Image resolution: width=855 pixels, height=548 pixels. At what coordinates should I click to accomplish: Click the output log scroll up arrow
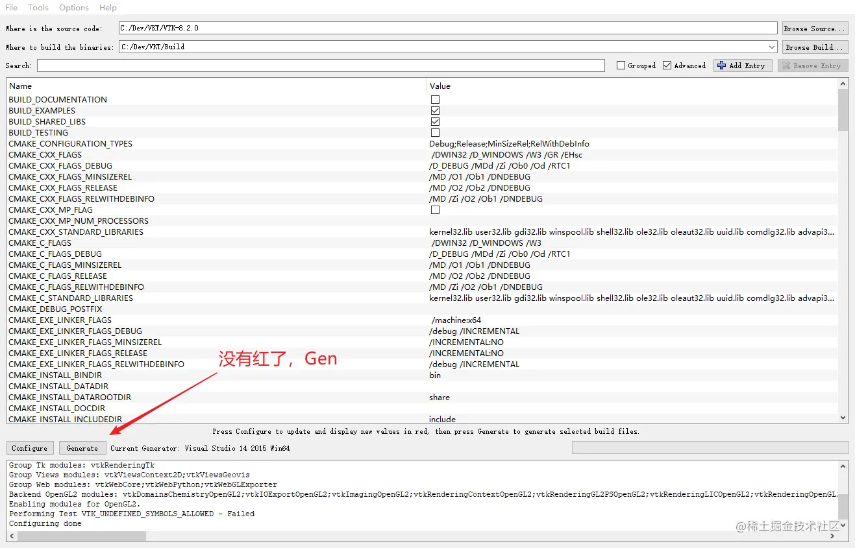point(843,466)
